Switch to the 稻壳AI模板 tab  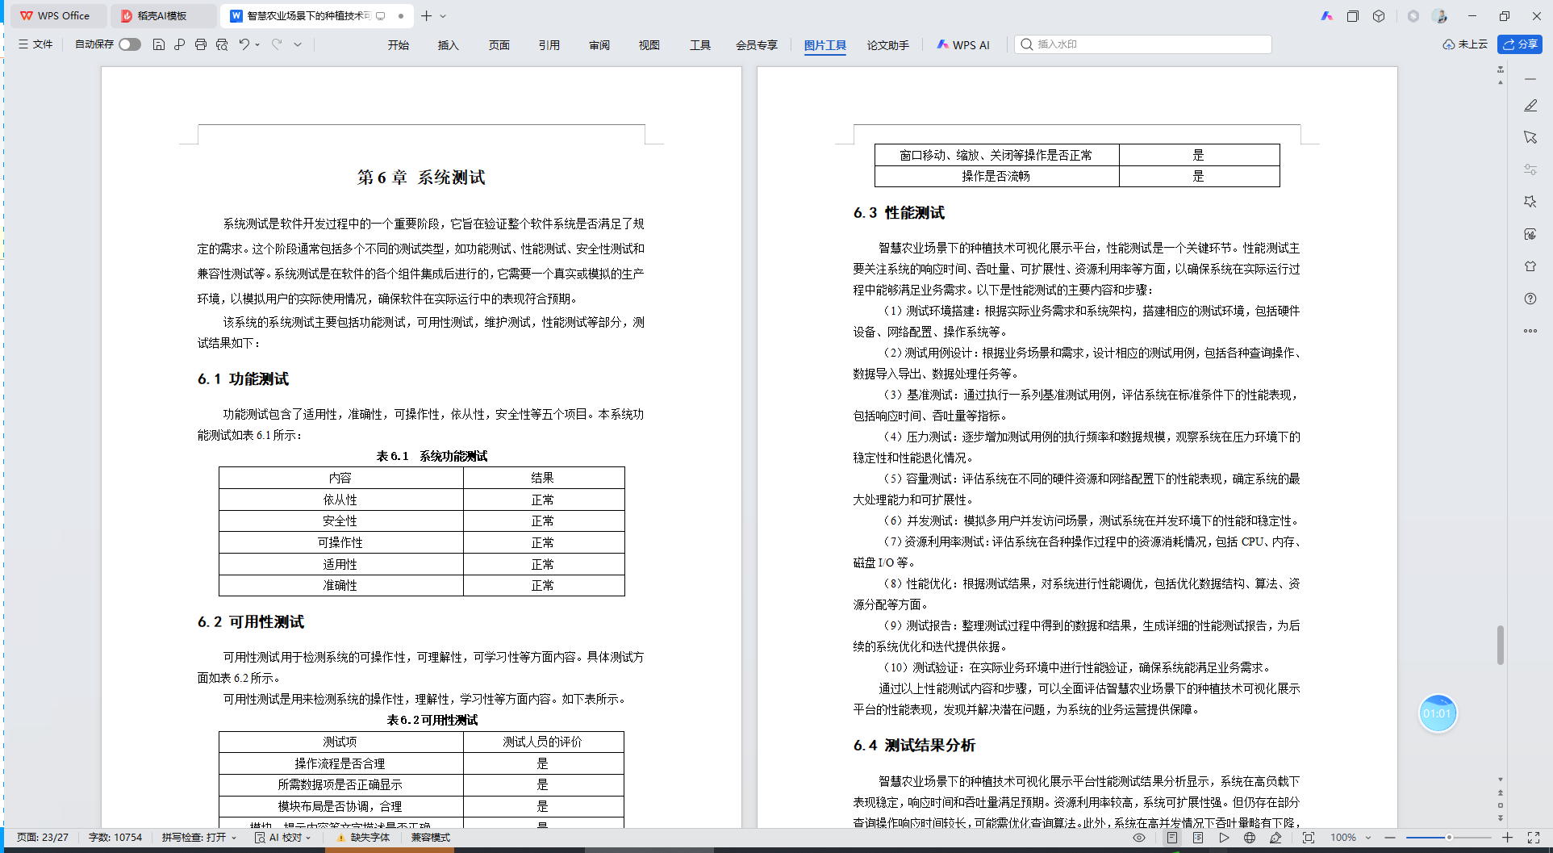pos(164,15)
